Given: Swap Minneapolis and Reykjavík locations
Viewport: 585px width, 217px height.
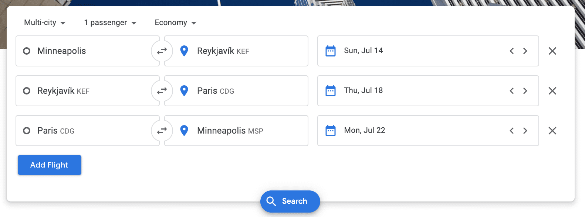Looking at the screenshot, I should [x=162, y=51].
